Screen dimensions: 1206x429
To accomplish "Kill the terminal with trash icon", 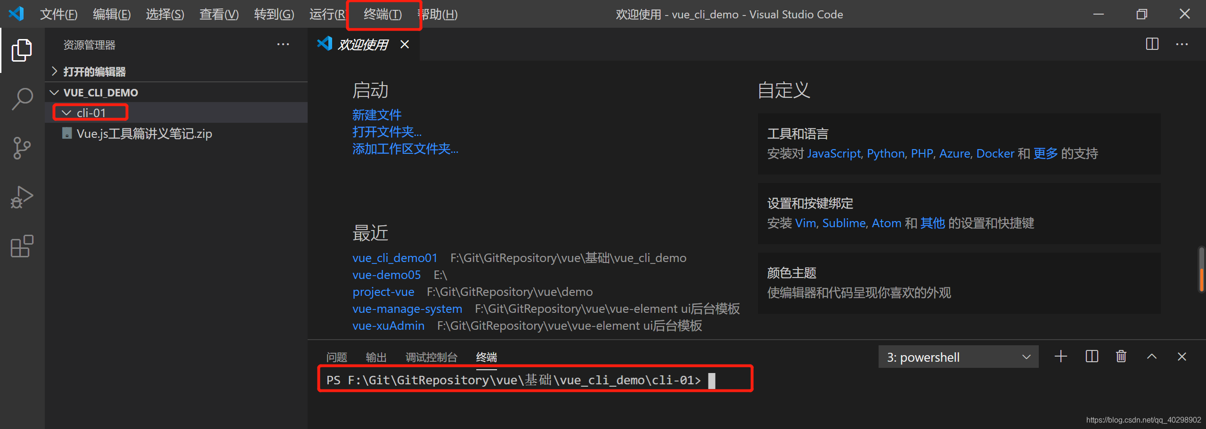I will (1121, 357).
